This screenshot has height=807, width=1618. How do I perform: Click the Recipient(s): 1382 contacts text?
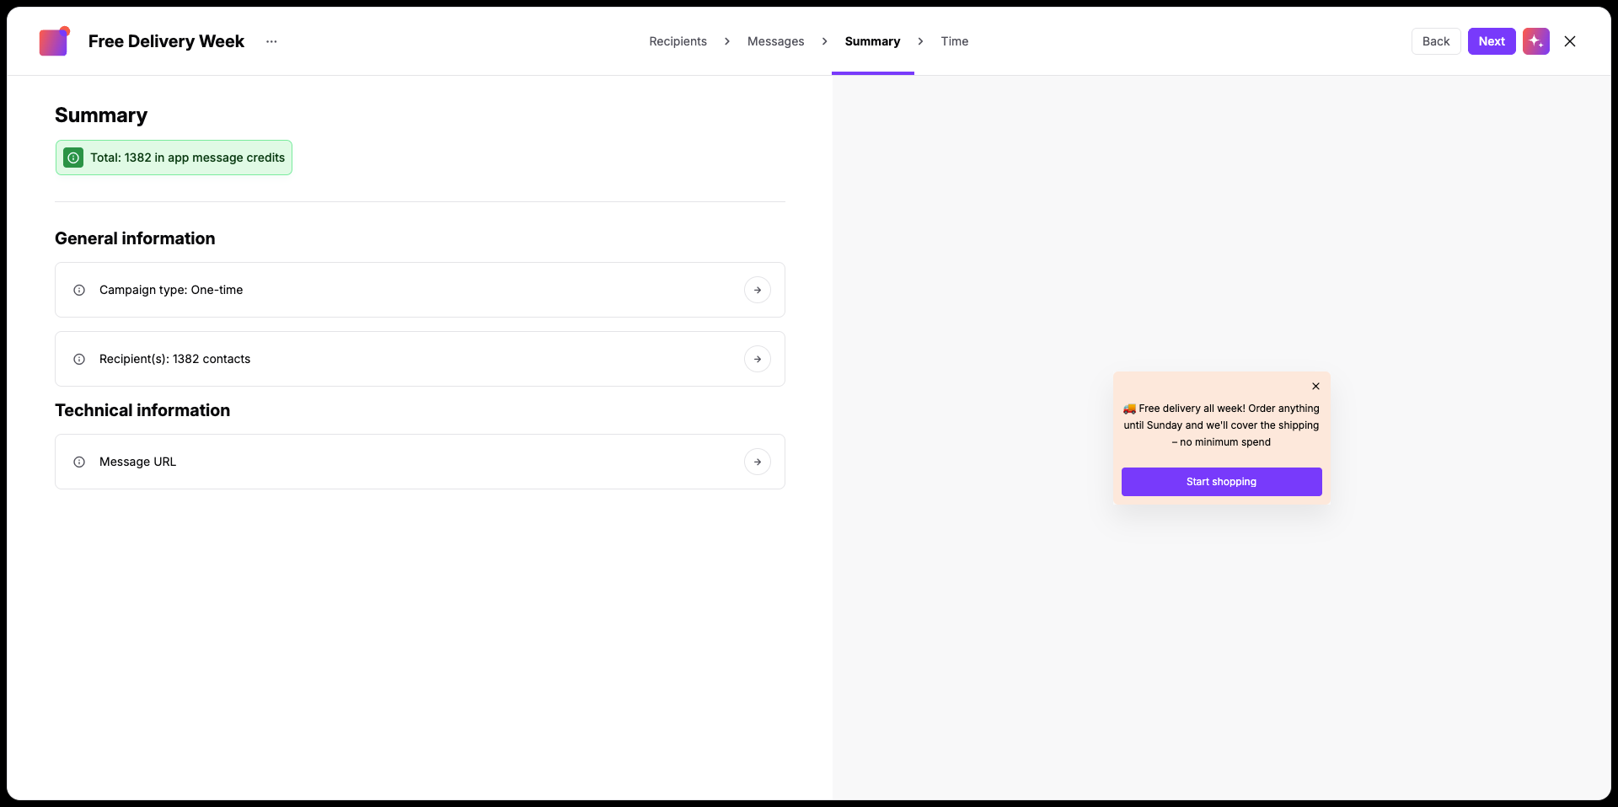[x=174, y=359]
